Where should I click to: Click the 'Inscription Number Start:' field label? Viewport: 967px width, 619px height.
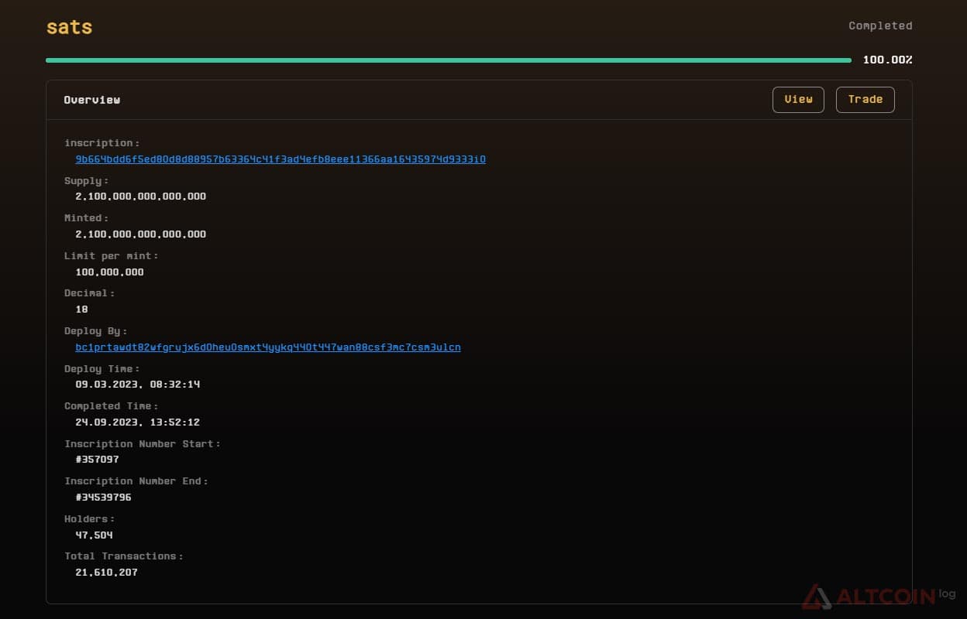tap(143, 444)
